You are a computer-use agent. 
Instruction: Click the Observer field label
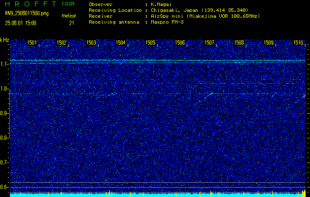(101, 4)
